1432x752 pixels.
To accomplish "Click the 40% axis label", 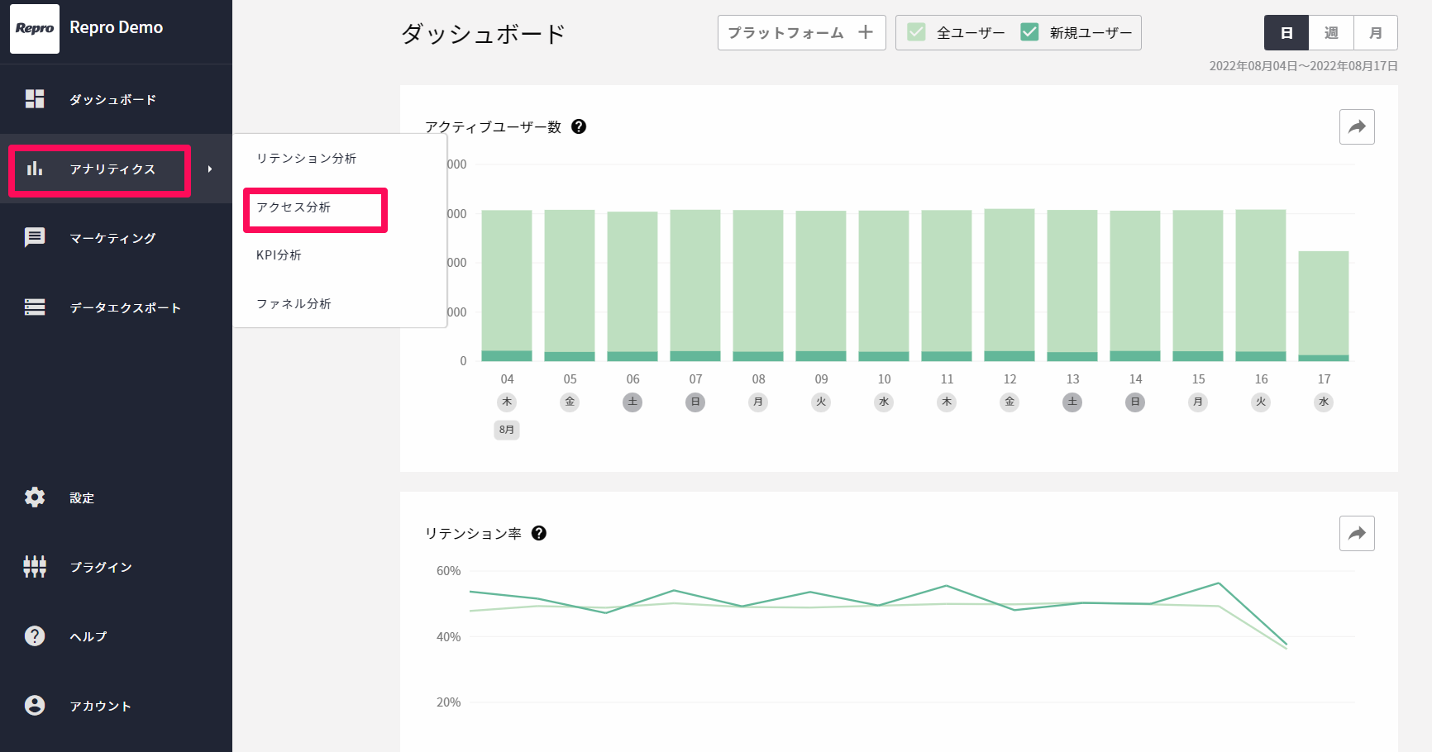I will tap(448, 637).
